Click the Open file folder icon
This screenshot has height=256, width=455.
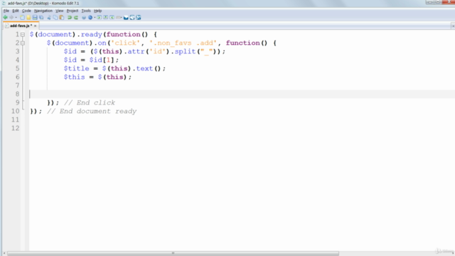[28, 18]
